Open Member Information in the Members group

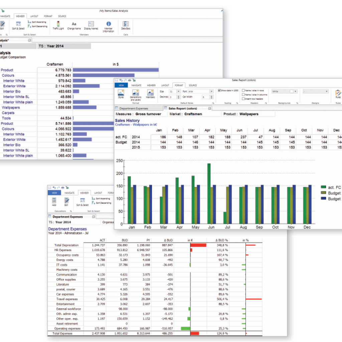(x=108, y=25)
